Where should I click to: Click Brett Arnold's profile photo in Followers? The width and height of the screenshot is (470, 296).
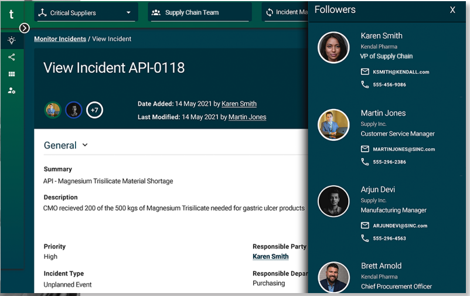(x=333, y=277)
